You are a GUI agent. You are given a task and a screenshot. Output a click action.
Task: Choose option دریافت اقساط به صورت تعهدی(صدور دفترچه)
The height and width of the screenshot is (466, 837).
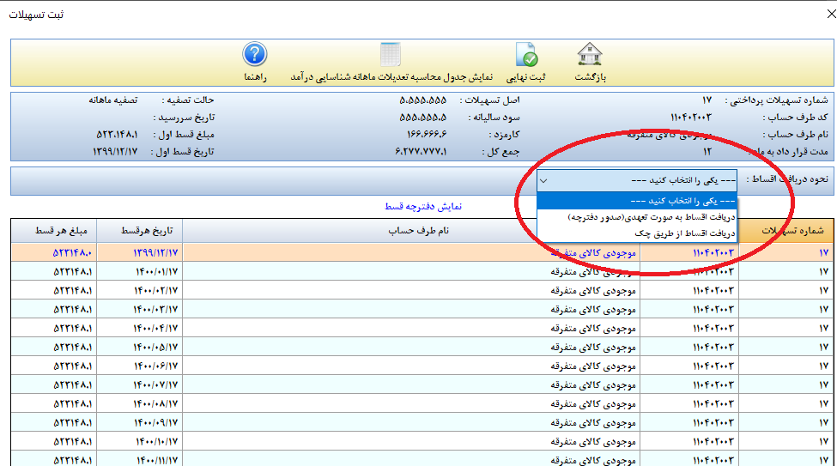(x=637, y=217)
